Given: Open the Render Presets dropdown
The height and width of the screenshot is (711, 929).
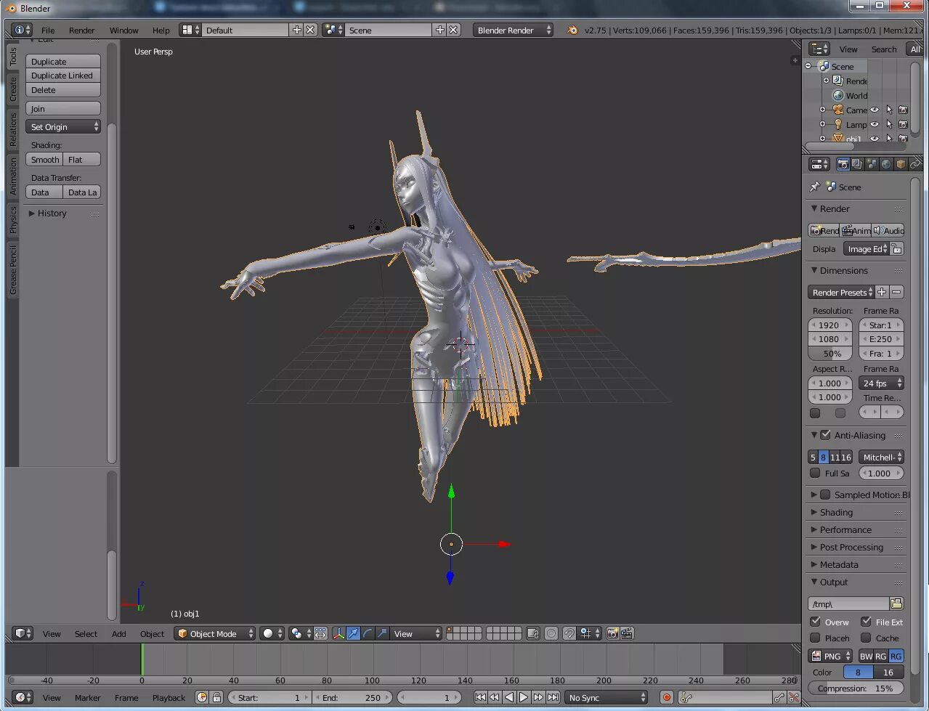Looking at the screenshot, I should (841, 292).
